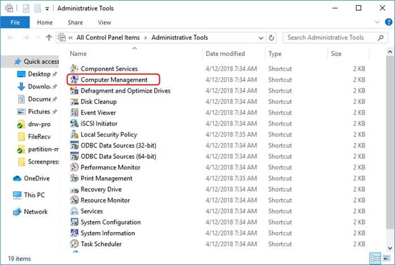Select the Documents sidebar item
This screenshot has height=265, width=395.
(x=37, y=99)
